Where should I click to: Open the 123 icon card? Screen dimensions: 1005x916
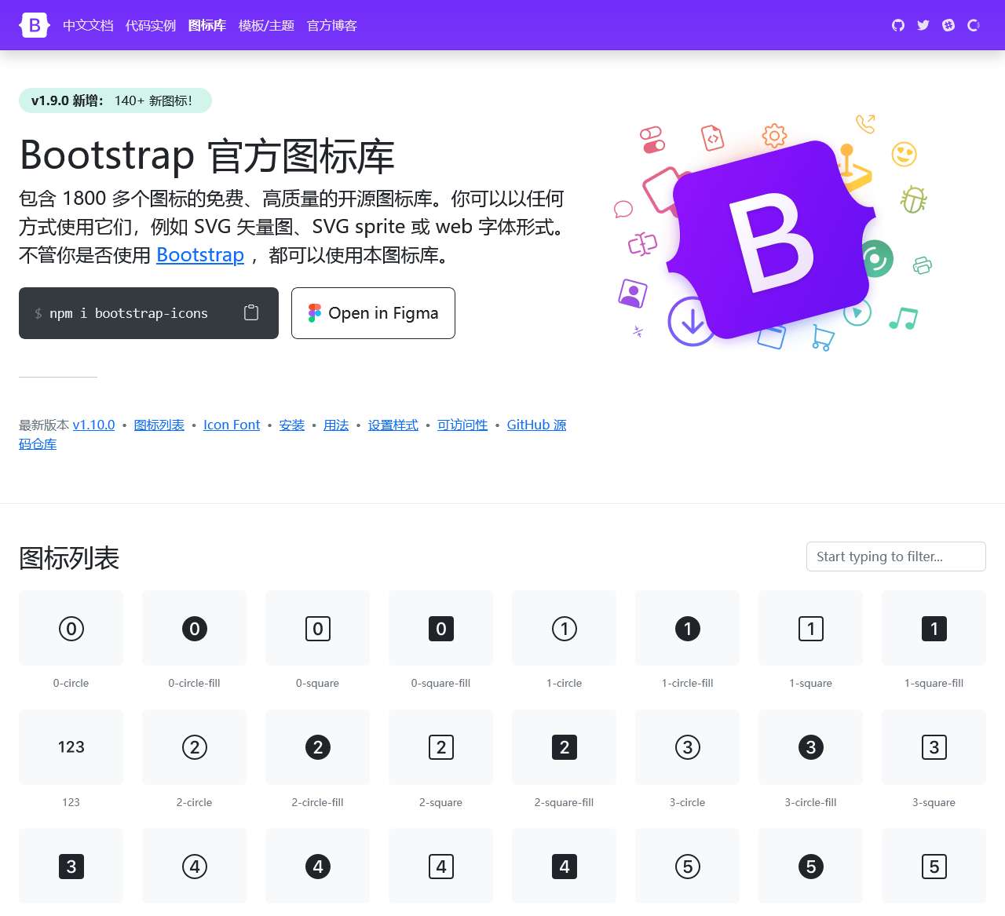[x=71, y=761]
